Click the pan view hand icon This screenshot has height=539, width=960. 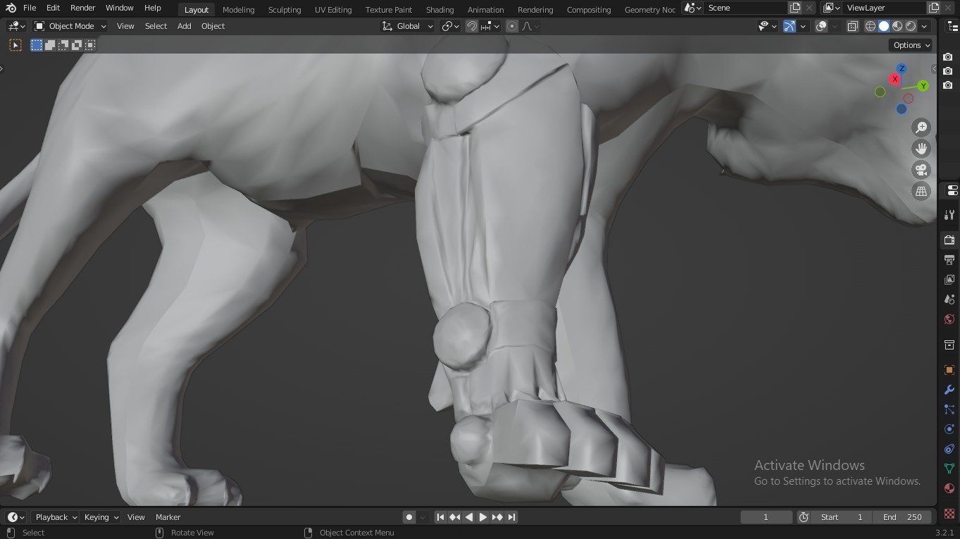[x=921, y=149]
